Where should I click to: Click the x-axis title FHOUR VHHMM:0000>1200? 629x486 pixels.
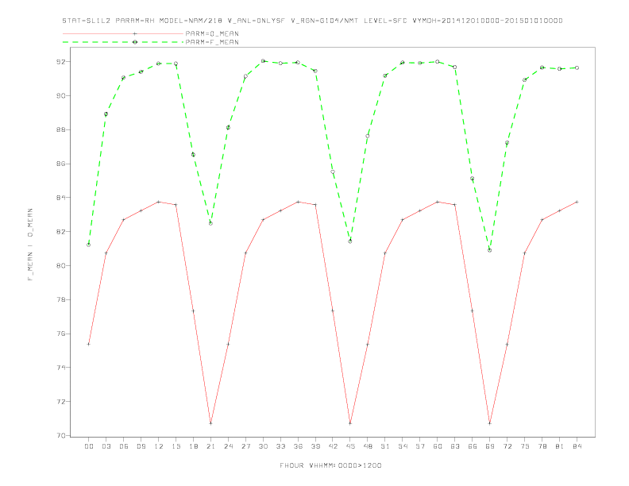point(330,465)
